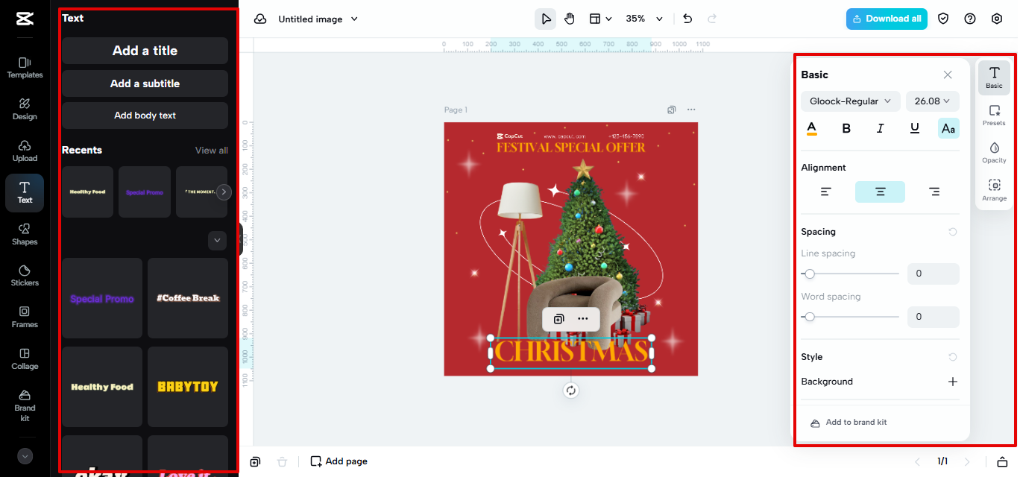Redo the last action
The image size is (1020, 477).
pyautogui.click(x=712, y=19)
